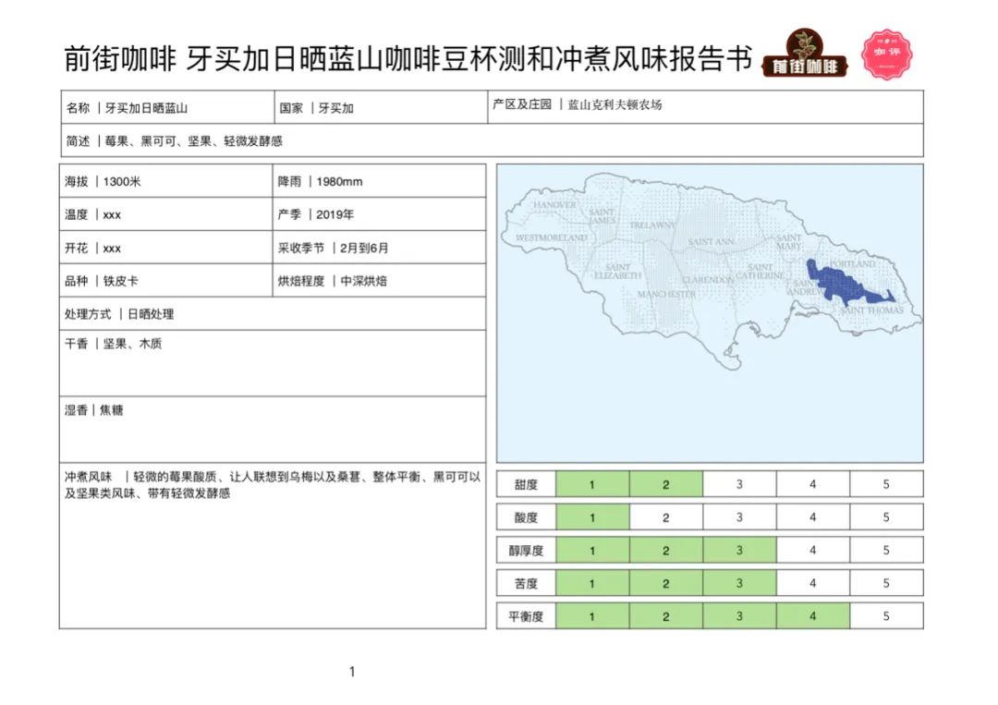Select the SAINT ANN map label
Screen dimensions: 998x705
(x=711, y=242)
